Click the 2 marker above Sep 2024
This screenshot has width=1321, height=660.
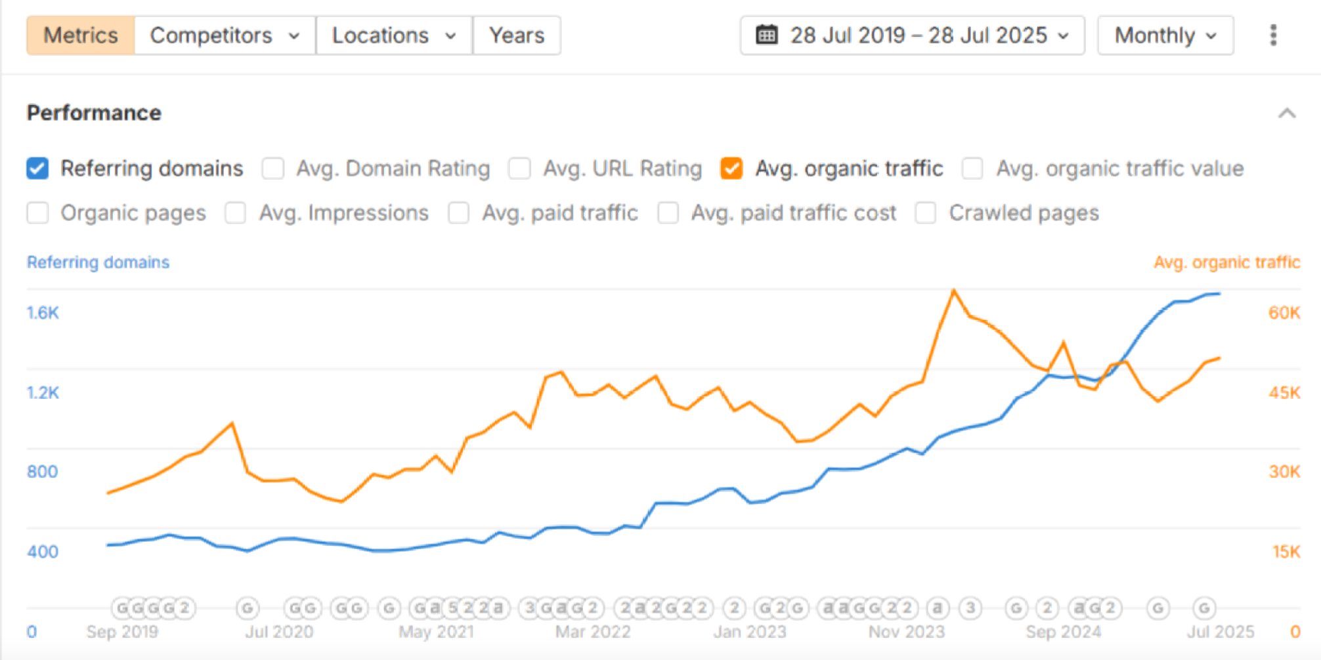[1048, 609]
